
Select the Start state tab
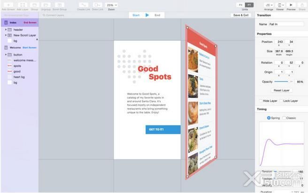(x=136, y=15)
